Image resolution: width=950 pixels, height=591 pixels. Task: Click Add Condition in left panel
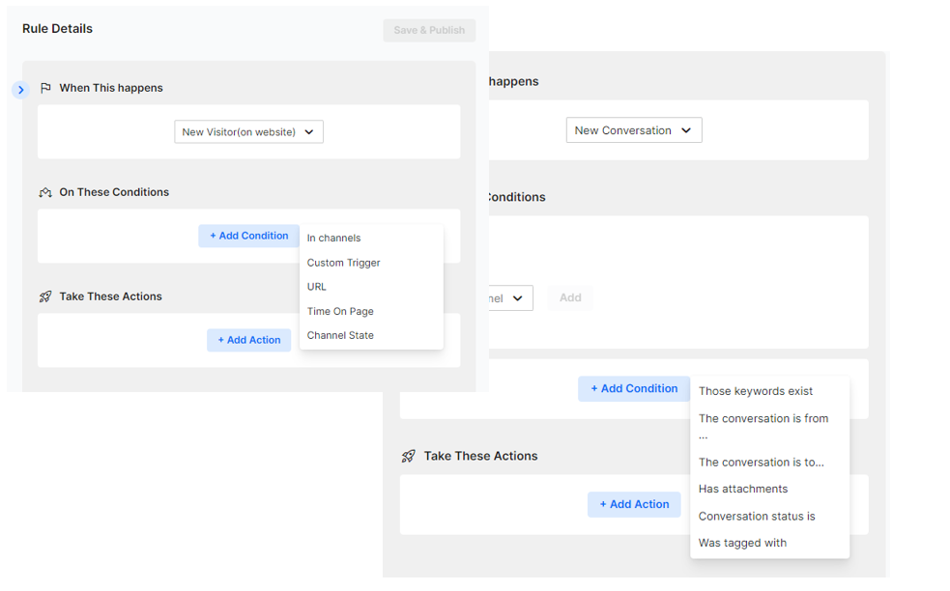(249, 236)
